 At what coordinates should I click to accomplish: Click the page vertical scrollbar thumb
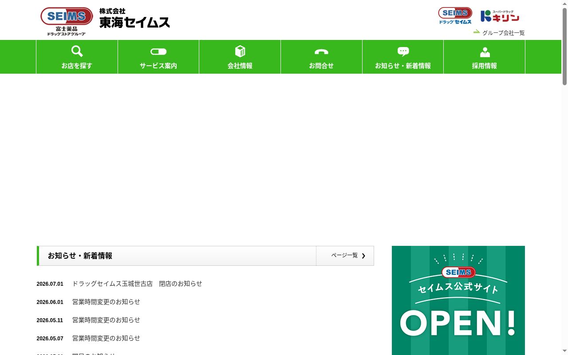565,46
